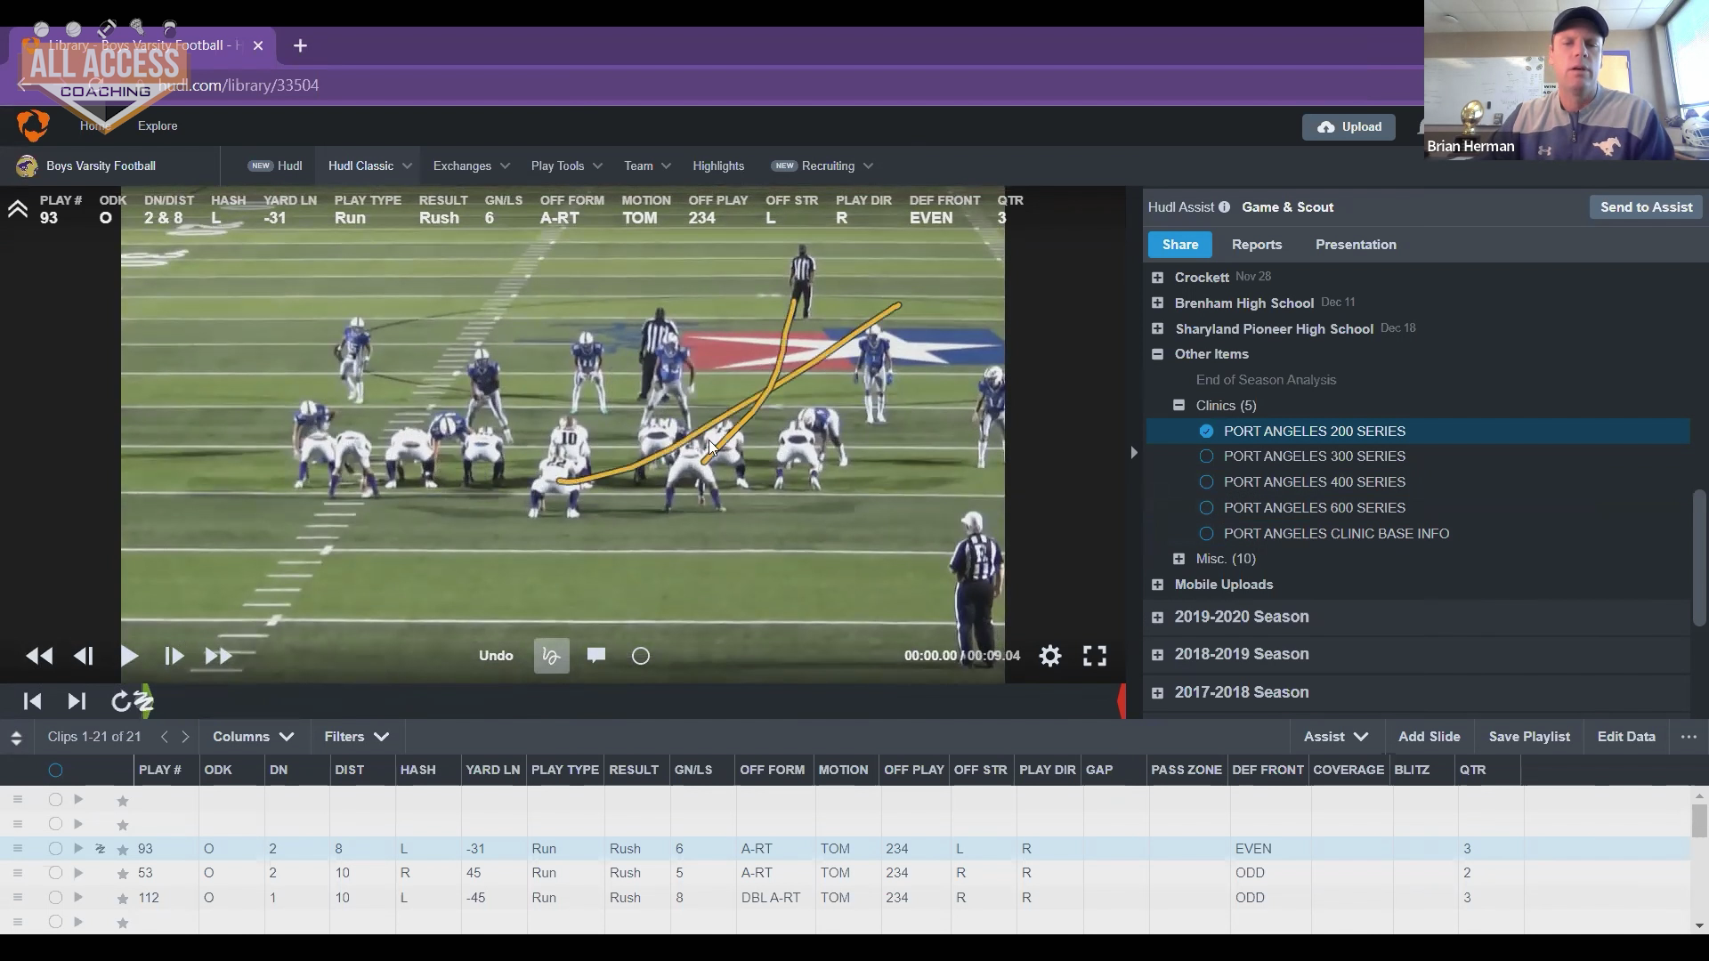Select checkbox for play 53 row
This screenshot has height=961, width=1709.
coord(55,873)
